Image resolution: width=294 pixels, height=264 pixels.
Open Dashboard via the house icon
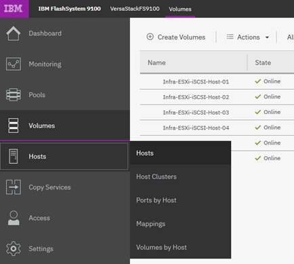14,33
